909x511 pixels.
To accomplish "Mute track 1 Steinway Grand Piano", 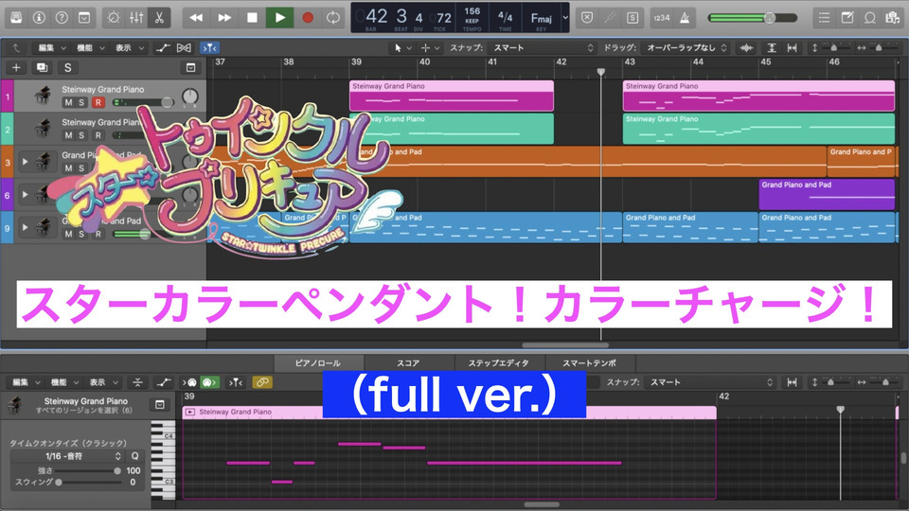I will (68, 102).
